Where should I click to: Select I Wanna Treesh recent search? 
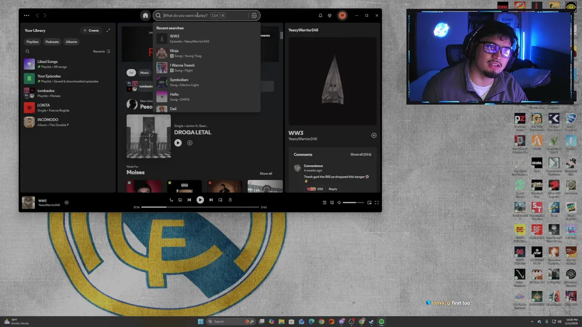pyautogui.click(x=207, y=68)
